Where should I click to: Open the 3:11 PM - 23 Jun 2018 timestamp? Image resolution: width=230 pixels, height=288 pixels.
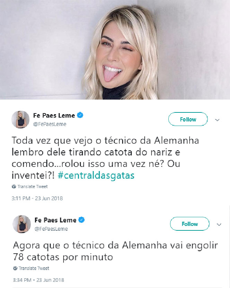click(37, 198)
